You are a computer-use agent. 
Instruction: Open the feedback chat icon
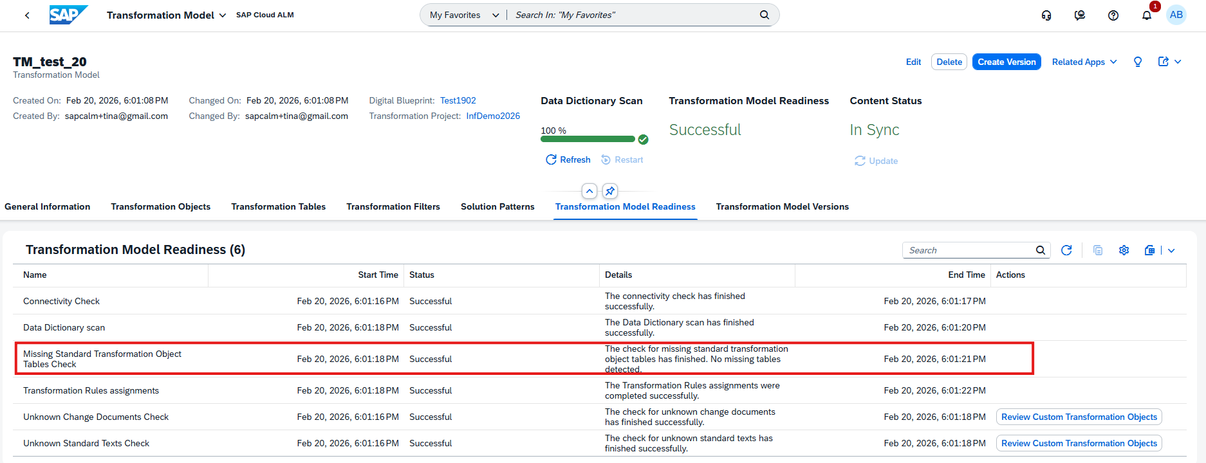[1080, 15]
